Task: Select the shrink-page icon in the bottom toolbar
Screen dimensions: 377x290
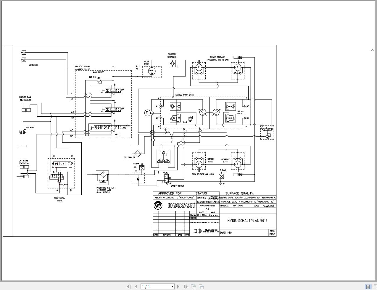Action: point(194,286)
